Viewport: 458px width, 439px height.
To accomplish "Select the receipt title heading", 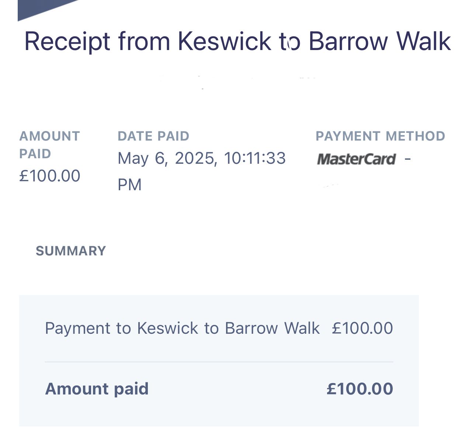I will point(237,42).
